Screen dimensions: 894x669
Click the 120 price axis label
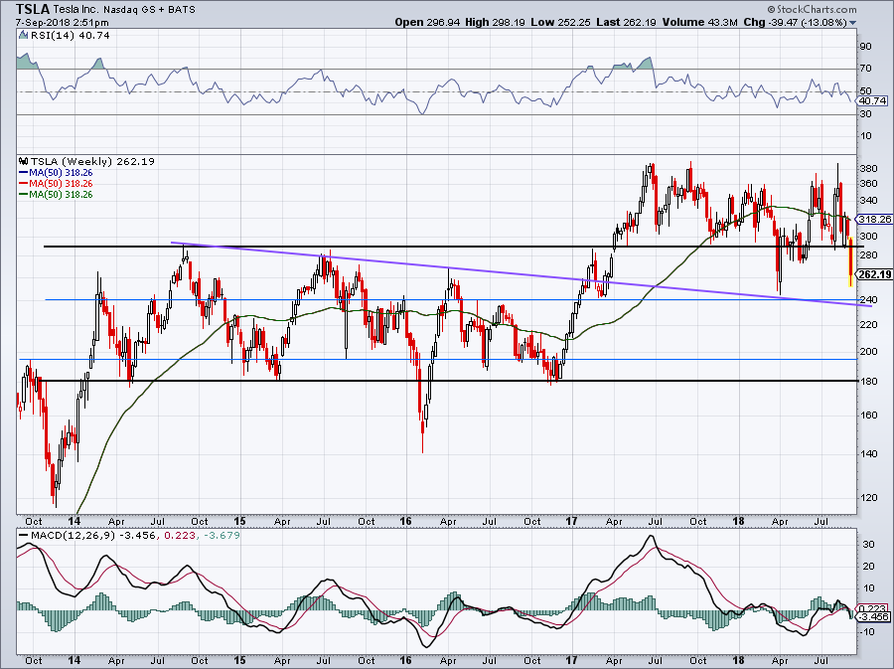pos(868,497)
